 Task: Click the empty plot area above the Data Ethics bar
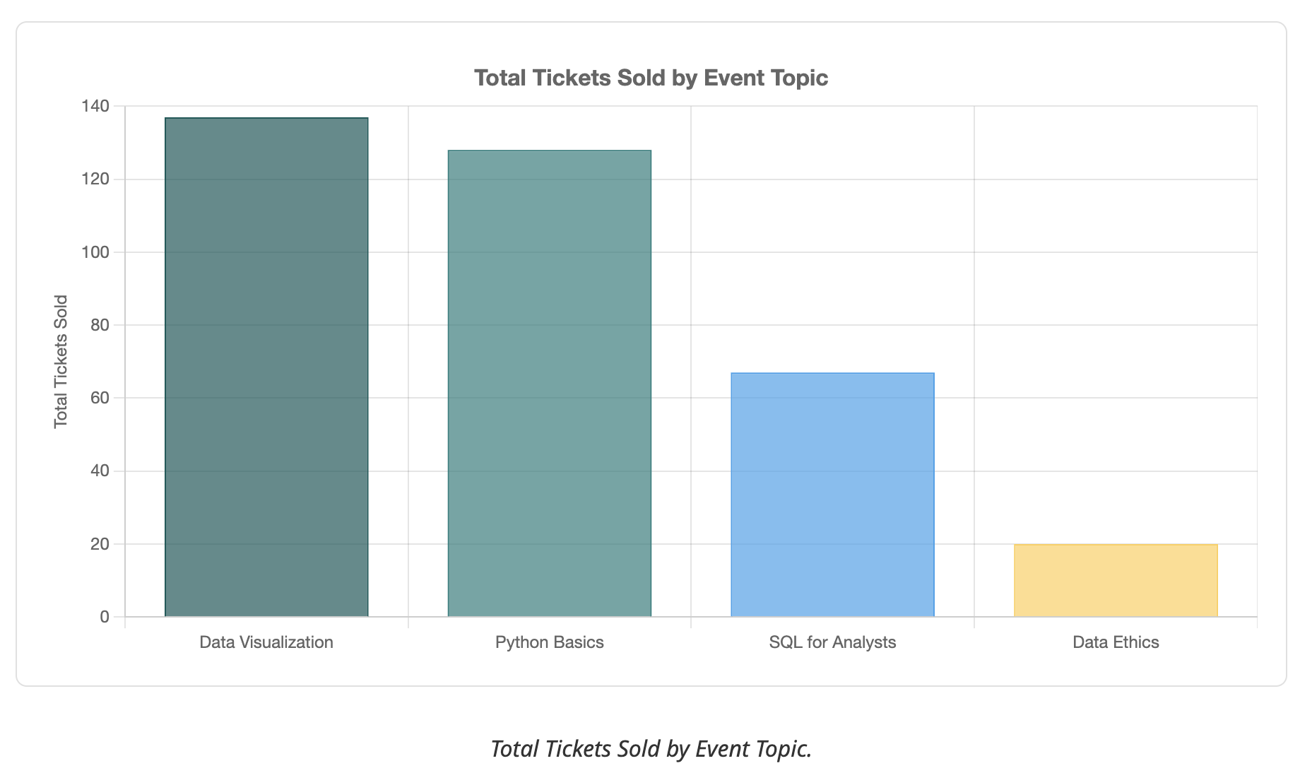[x=1116, y=325]
